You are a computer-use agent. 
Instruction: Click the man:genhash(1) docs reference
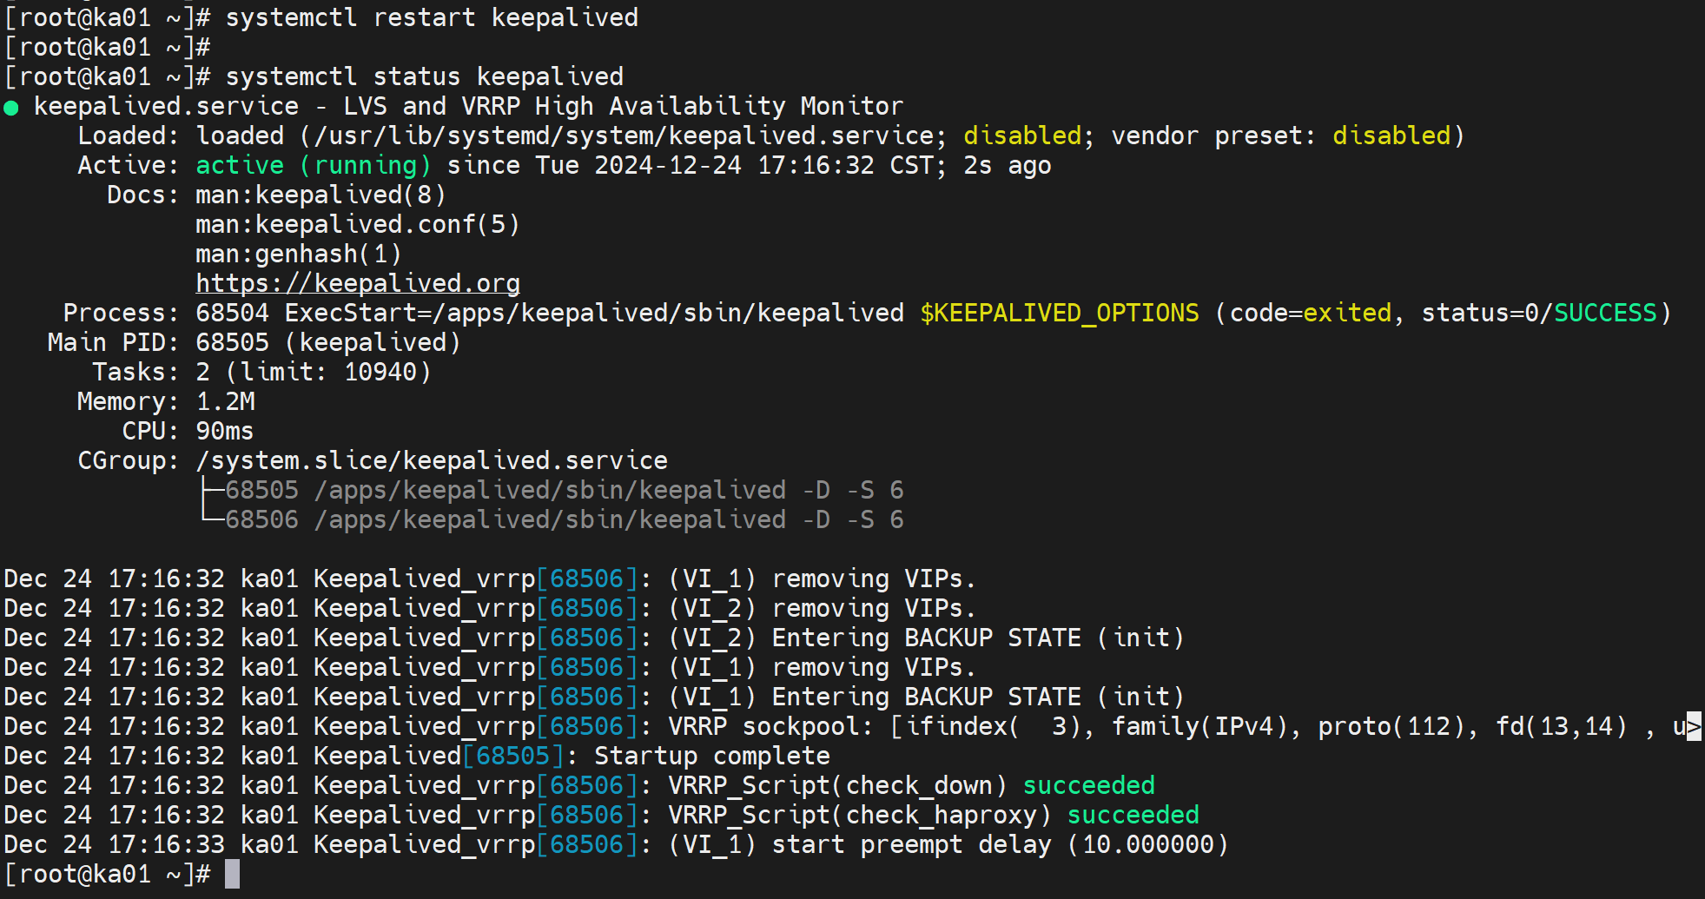(x=298, y=254)
